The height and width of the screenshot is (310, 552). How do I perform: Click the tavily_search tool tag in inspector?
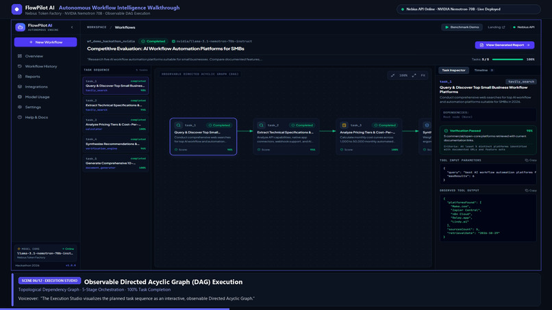click(521, 81)
